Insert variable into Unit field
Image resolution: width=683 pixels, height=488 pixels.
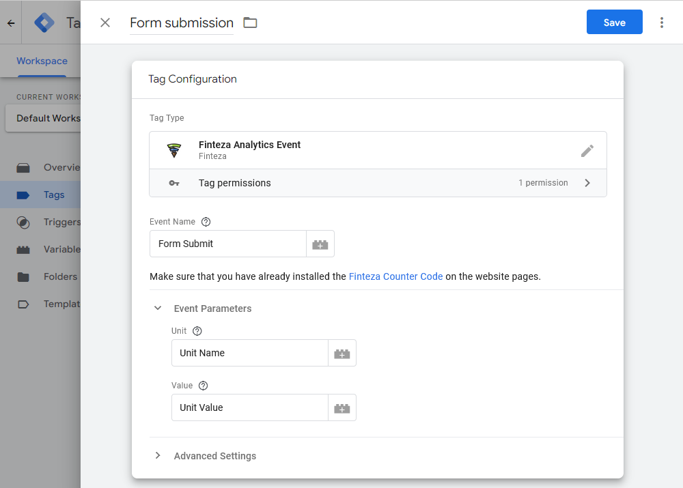342,354
